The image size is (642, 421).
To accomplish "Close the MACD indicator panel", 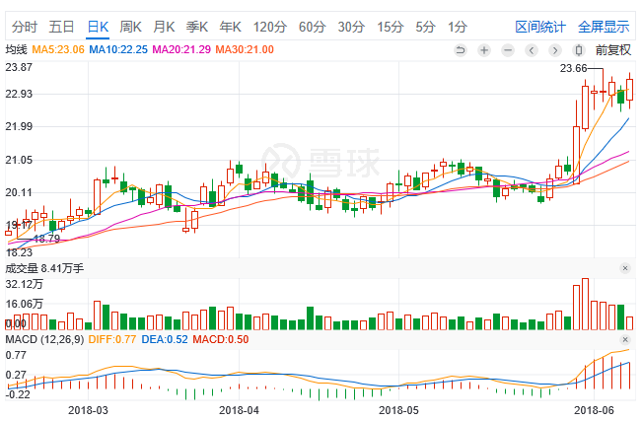I will [x=624, y=339].
